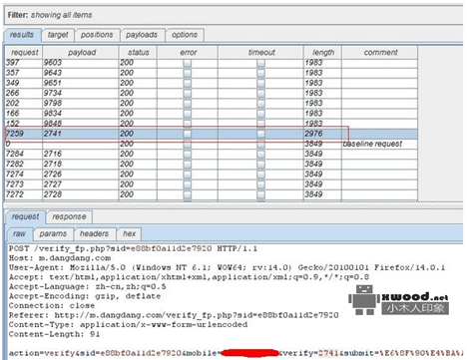Select the result row with payload 2741
467x360 pixels.
[x=212, y=134]
